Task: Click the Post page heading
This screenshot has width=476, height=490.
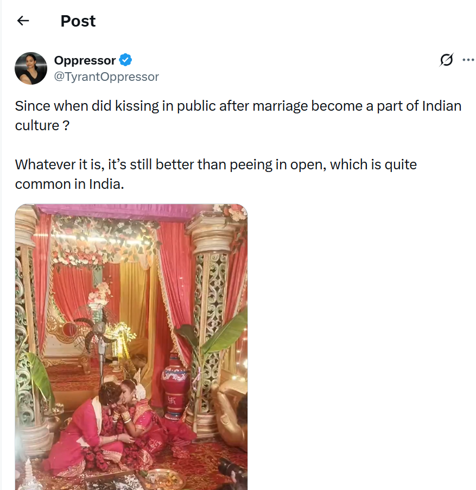Action: pyautogui.click(x=78, y=21)
